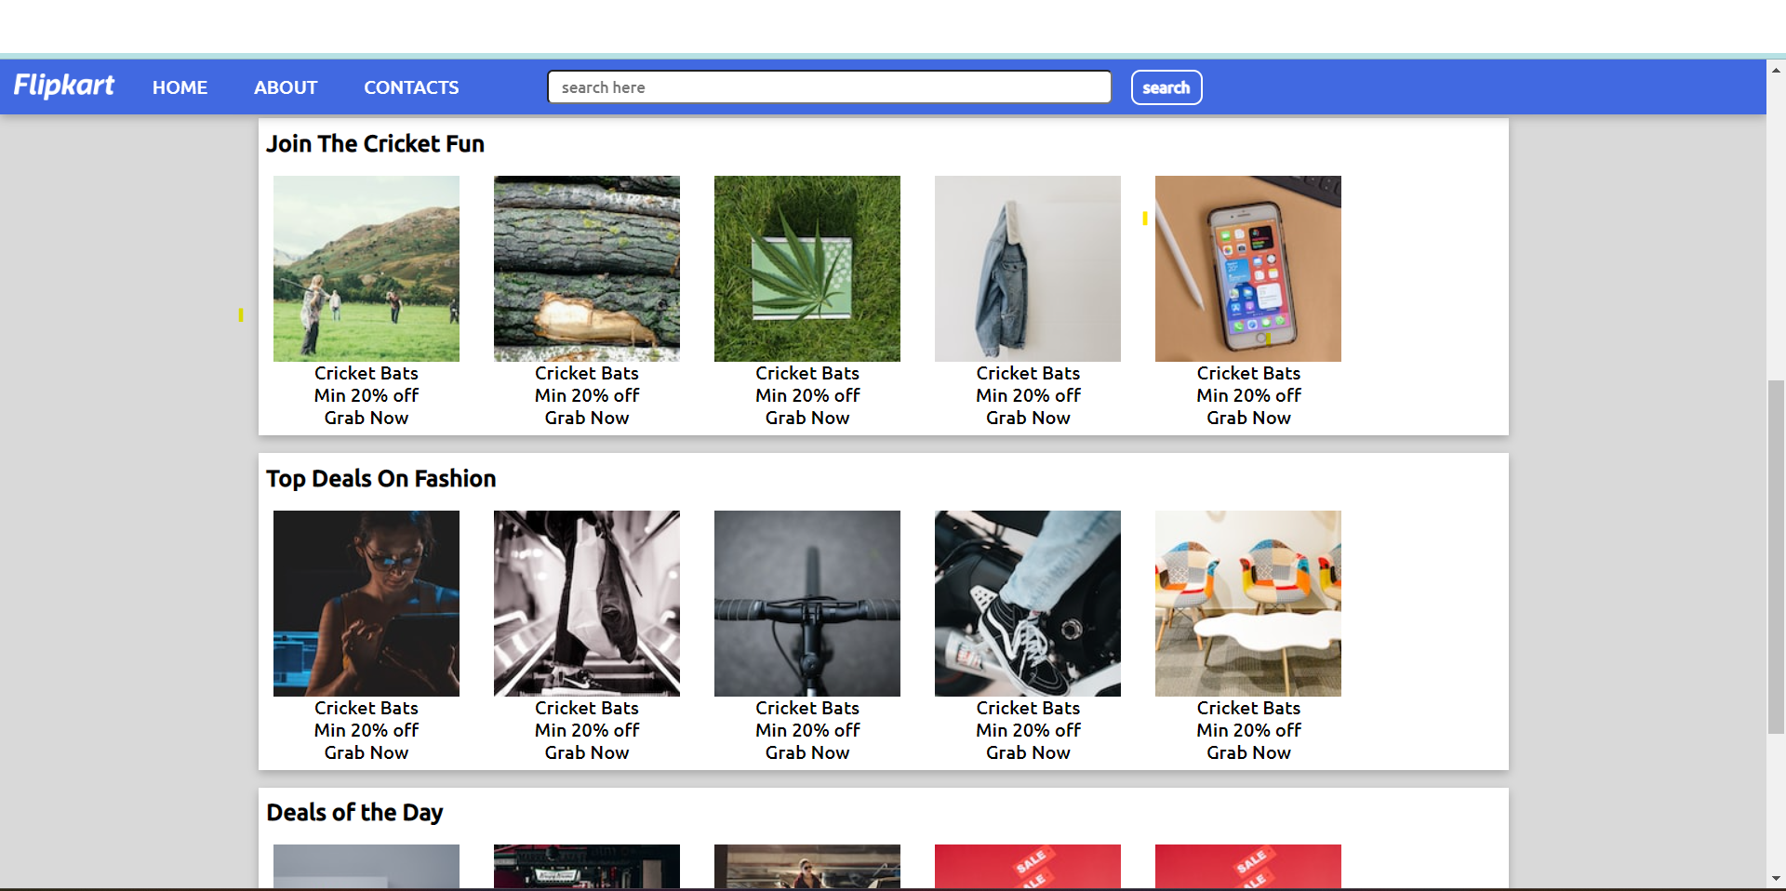Open the black sneaker on bike image

(x=1028, y=604)
